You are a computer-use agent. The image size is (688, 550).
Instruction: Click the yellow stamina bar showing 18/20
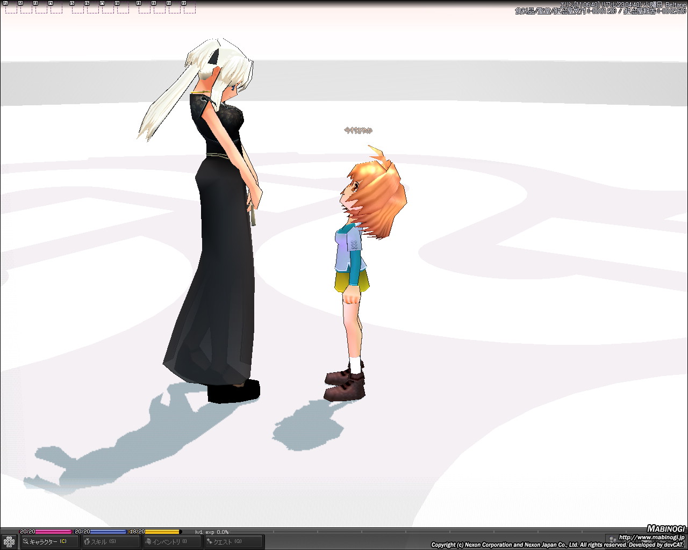pos(155,532)
